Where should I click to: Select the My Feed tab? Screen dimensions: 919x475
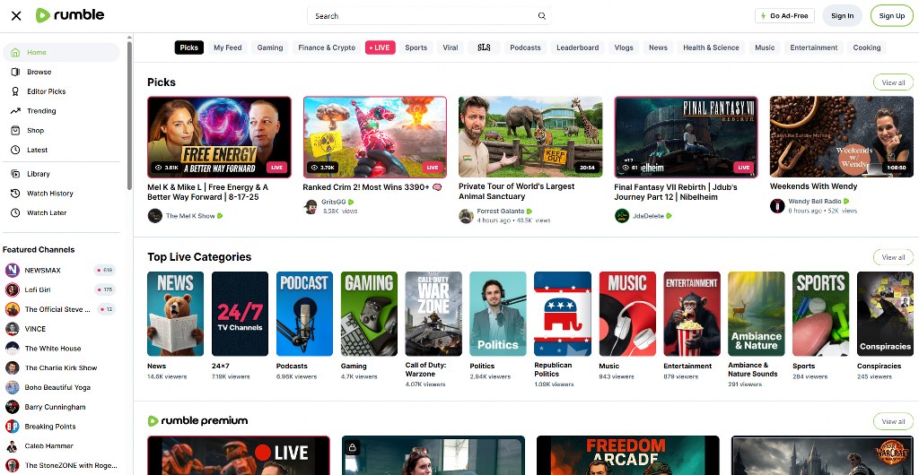click(227, 47)
